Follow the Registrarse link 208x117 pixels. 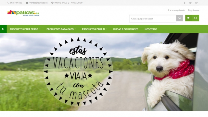pyautogui.click(x=193, y=10)
